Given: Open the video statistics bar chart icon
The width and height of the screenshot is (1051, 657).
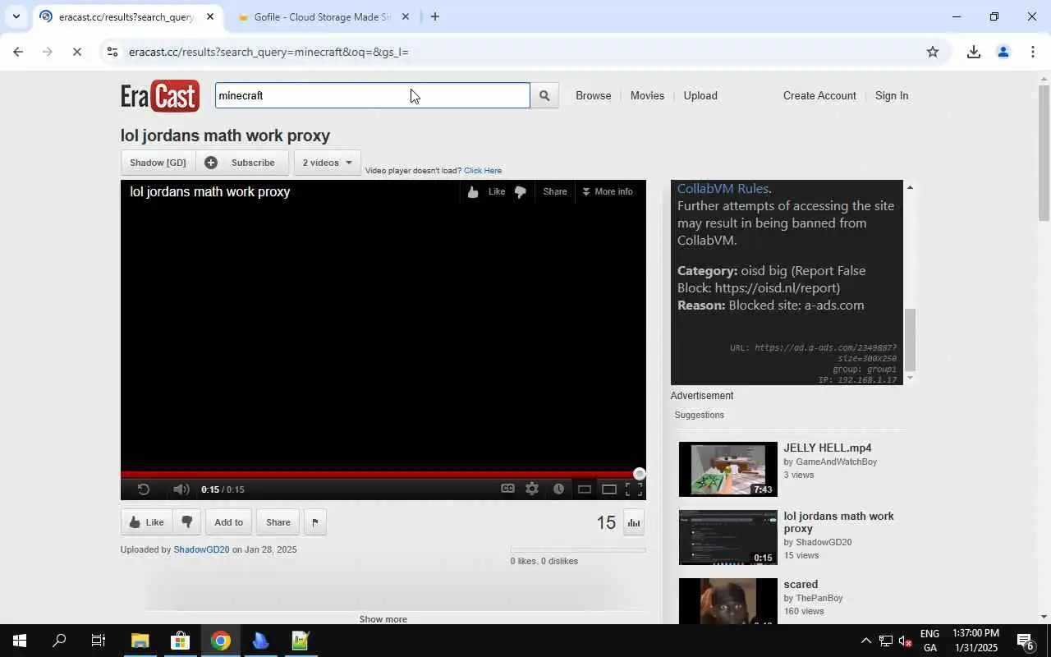Looking at the screenshot, I should [x=634, y=522].
